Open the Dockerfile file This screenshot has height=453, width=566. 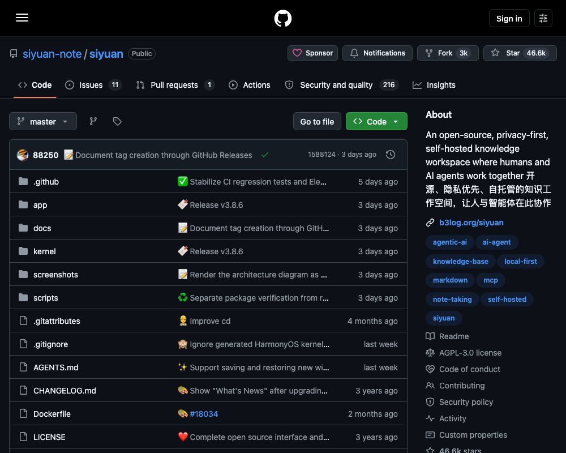point(52,414)
